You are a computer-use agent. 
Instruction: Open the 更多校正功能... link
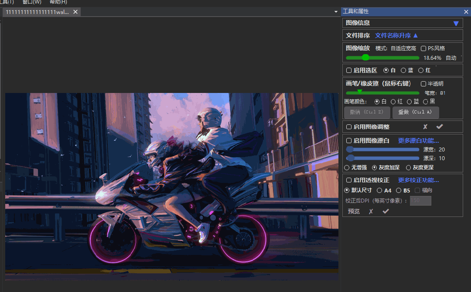pyautogui.click(x=418, y=180)
